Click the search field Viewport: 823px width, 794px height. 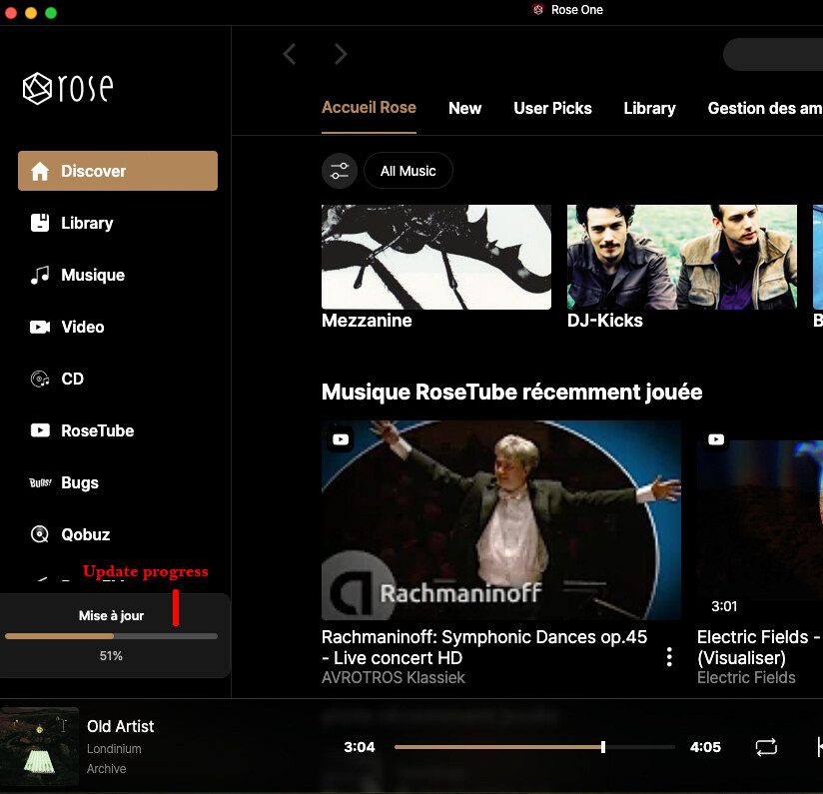pyautogui.click(x=773, y=54)
